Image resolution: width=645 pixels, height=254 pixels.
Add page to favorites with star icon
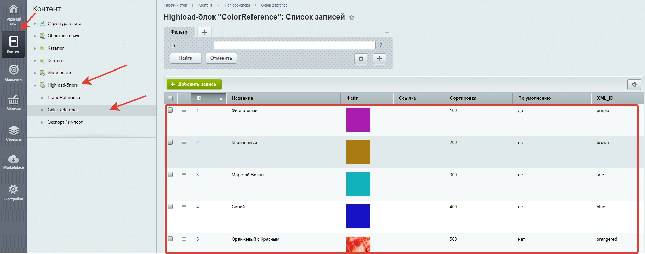coord(351,17)
